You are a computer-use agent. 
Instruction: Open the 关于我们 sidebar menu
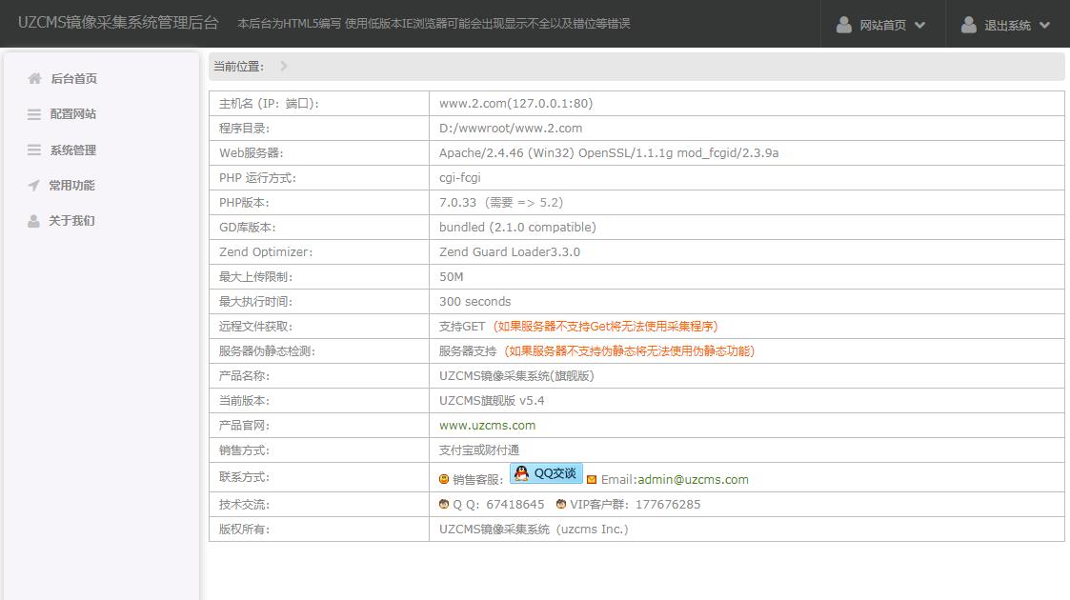[x=71, y=221]
